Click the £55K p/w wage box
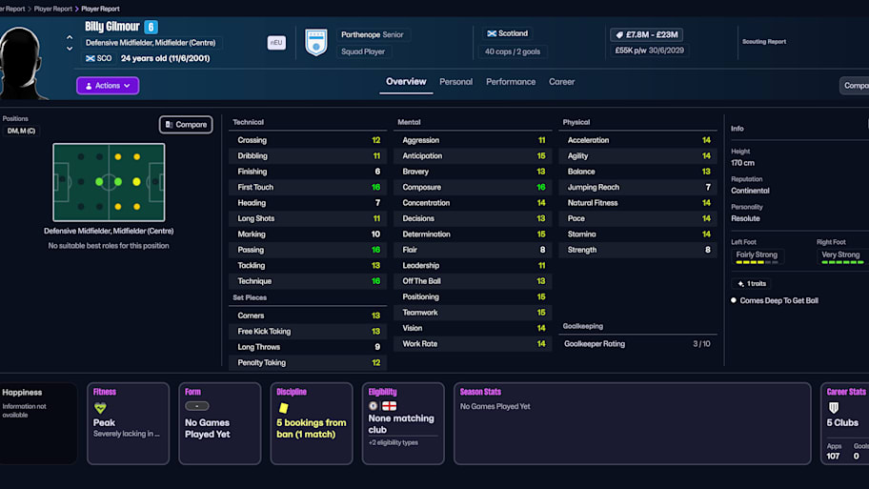869x489 pixels. 650,51
